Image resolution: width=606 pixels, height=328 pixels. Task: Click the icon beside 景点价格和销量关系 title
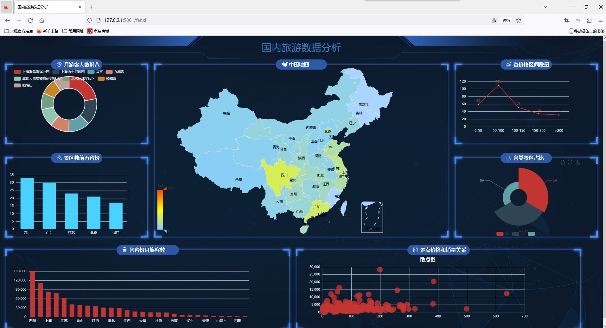[415, 250]
